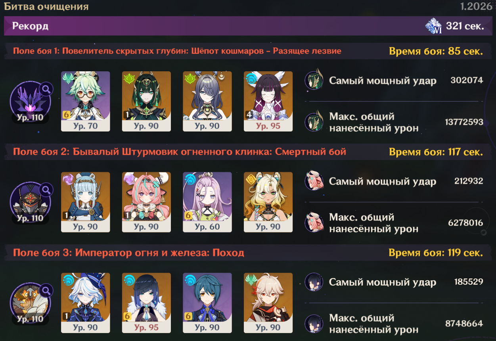Image resolution: width=496 pixels, height=341 pixels.
Task: Select the blonde level 90 character in Battlefield 2
Action: [268, 202]
